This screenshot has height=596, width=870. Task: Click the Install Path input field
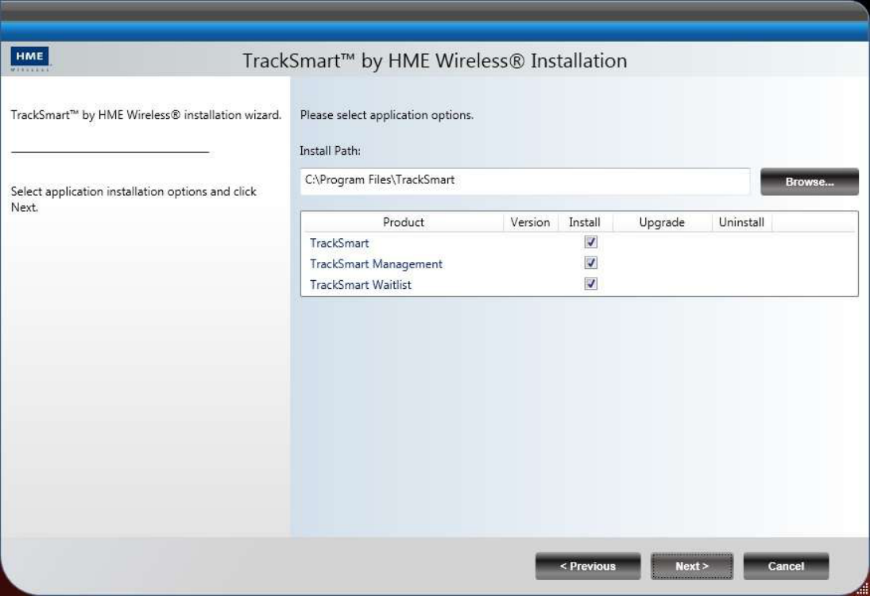525,181
